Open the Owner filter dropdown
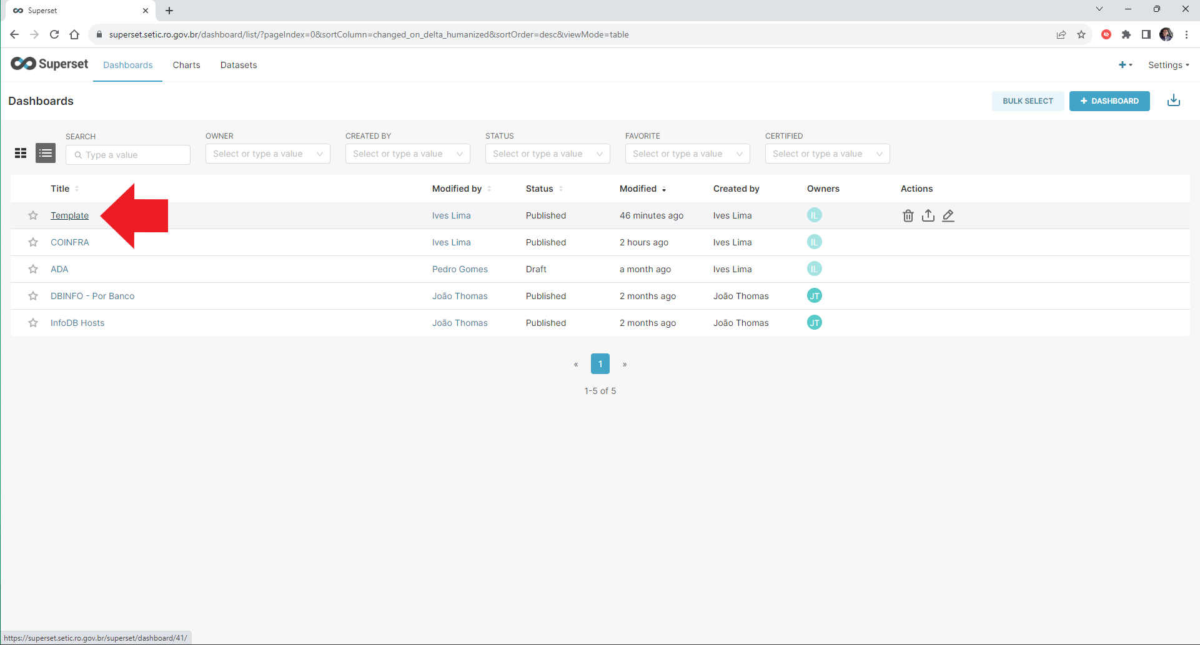1200x645 pixels. (268, 154)
